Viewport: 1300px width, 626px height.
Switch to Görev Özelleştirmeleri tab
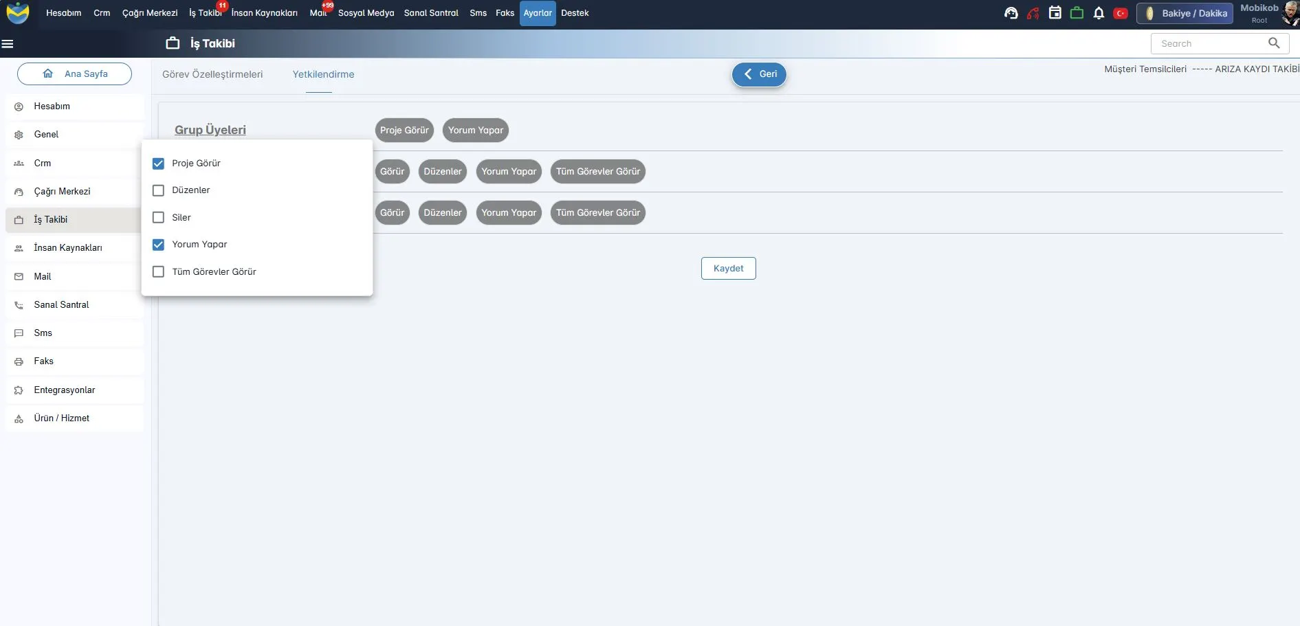[x=212, y=74]
